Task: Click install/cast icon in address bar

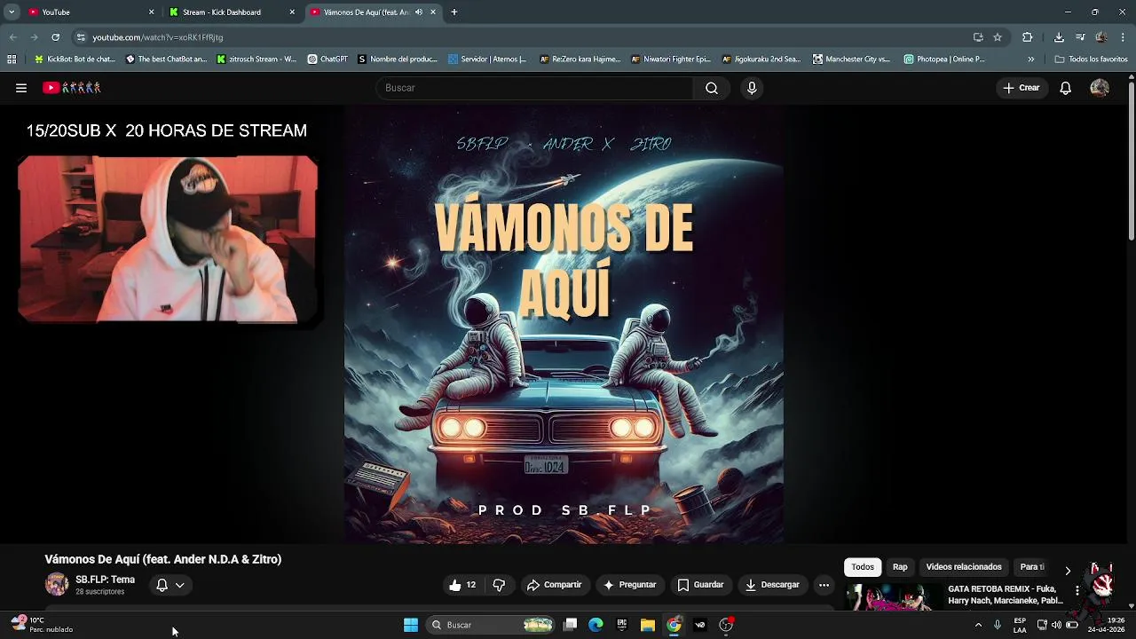Action: [978, 37]
